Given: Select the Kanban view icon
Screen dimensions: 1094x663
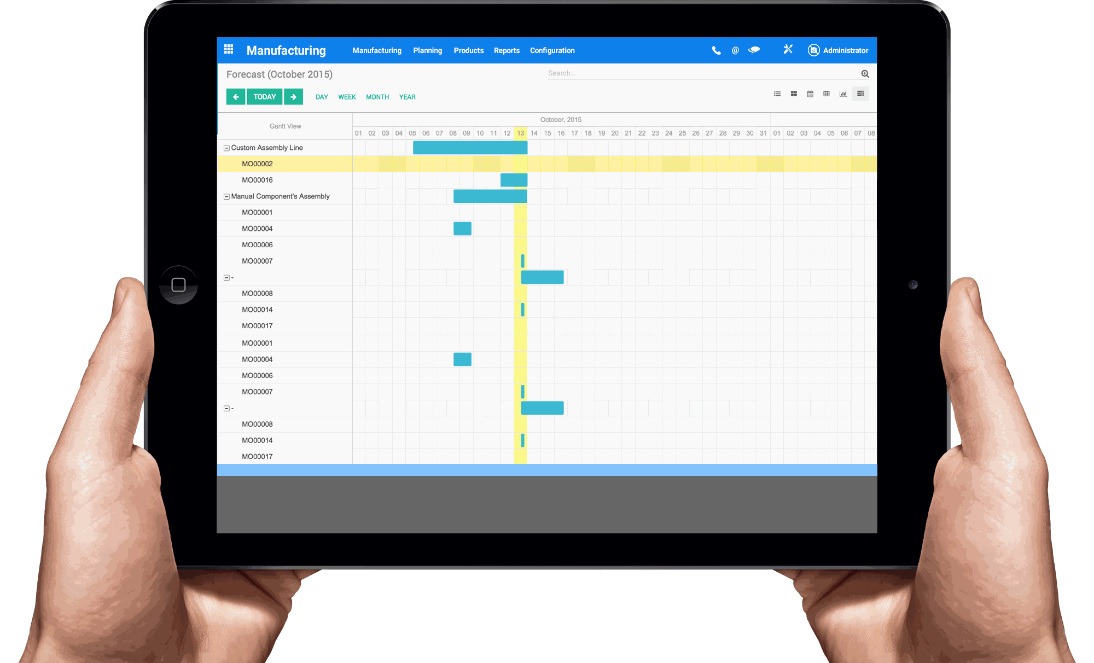Looking at the screenshot, I should 793,95.
